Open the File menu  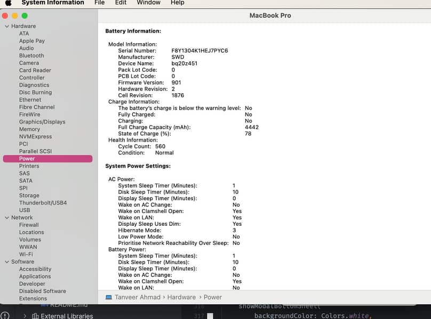point(99,3)
